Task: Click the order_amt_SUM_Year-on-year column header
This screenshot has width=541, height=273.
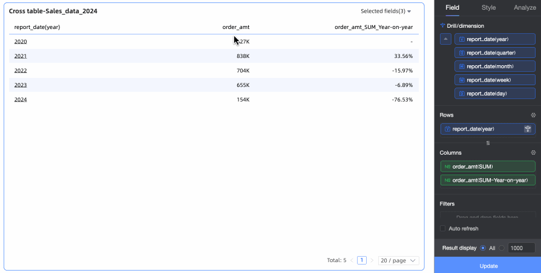Action: [373, 27]
